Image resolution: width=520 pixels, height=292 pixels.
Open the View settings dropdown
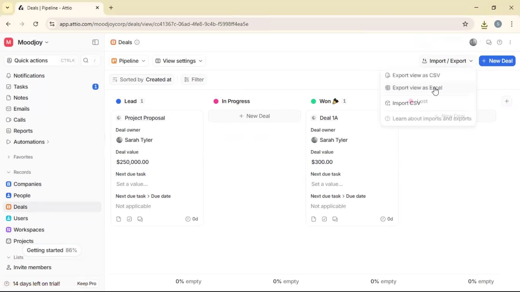coord(178,61)
